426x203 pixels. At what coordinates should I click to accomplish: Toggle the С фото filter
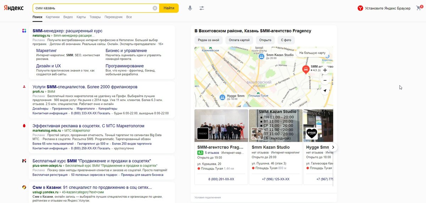(x=286, y=40)
